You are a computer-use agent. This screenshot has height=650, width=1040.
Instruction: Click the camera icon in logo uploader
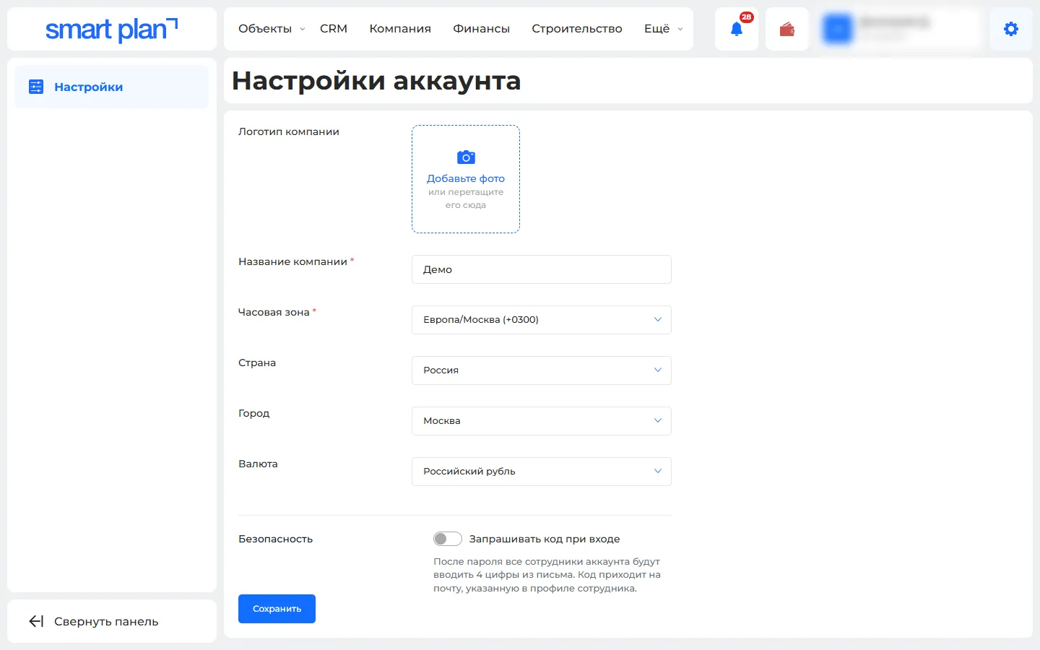pos(466,157)
